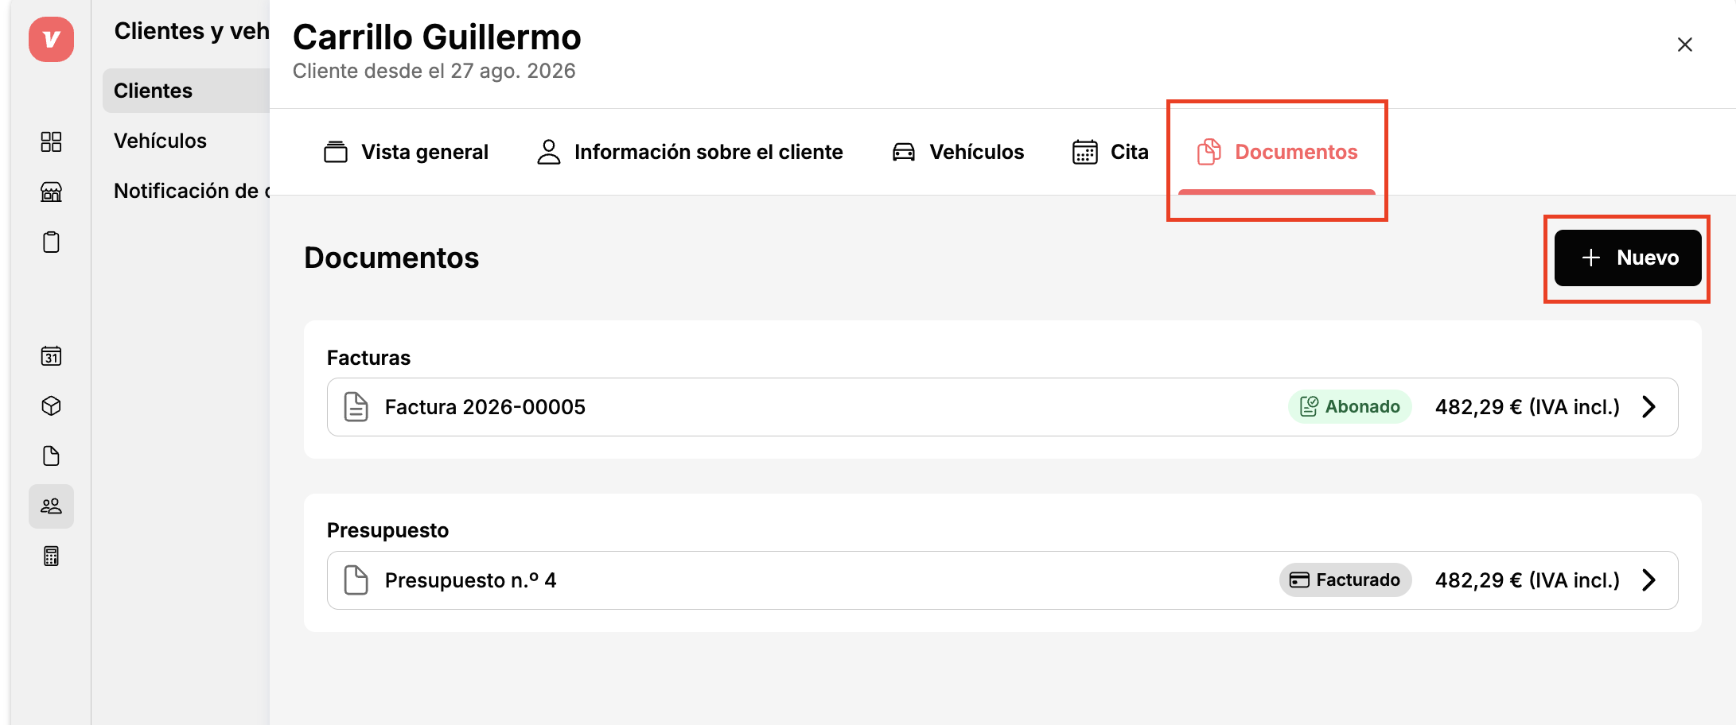Open the clipboard orders sidebar icon
Image resolution: width=1736 pixels, height=725 pixels.
pos(51,242)
